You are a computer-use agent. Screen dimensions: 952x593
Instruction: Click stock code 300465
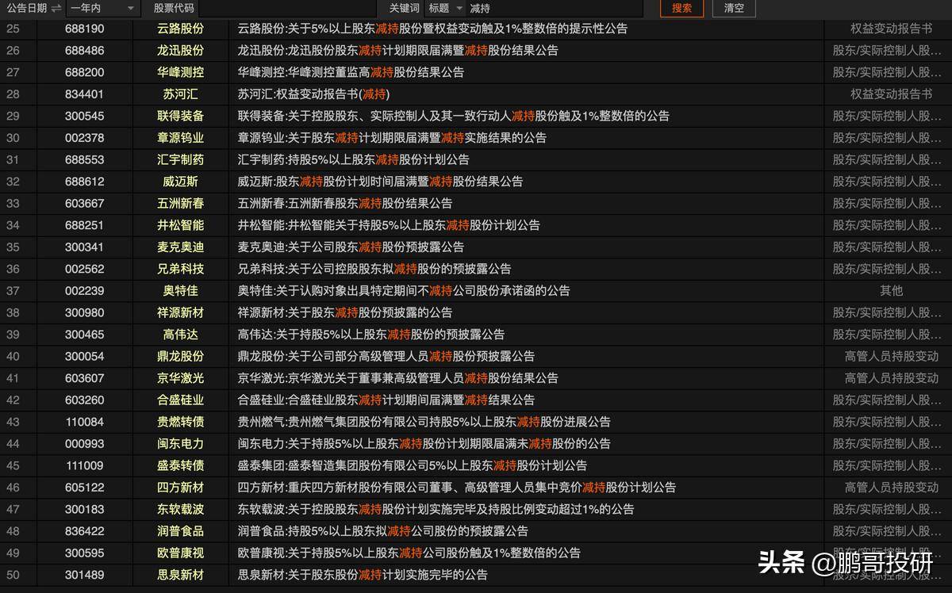pyautogui.click(x=84, y=335)
